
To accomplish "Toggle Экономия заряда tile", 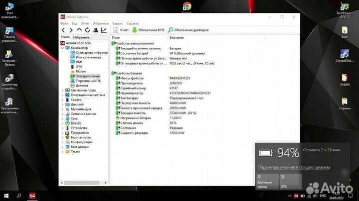I will coord(267,182).
